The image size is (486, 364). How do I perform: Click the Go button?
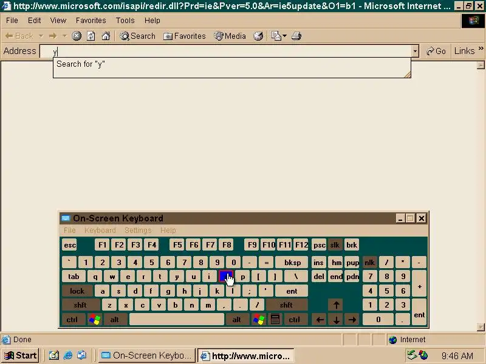click(x=436, y=51)
